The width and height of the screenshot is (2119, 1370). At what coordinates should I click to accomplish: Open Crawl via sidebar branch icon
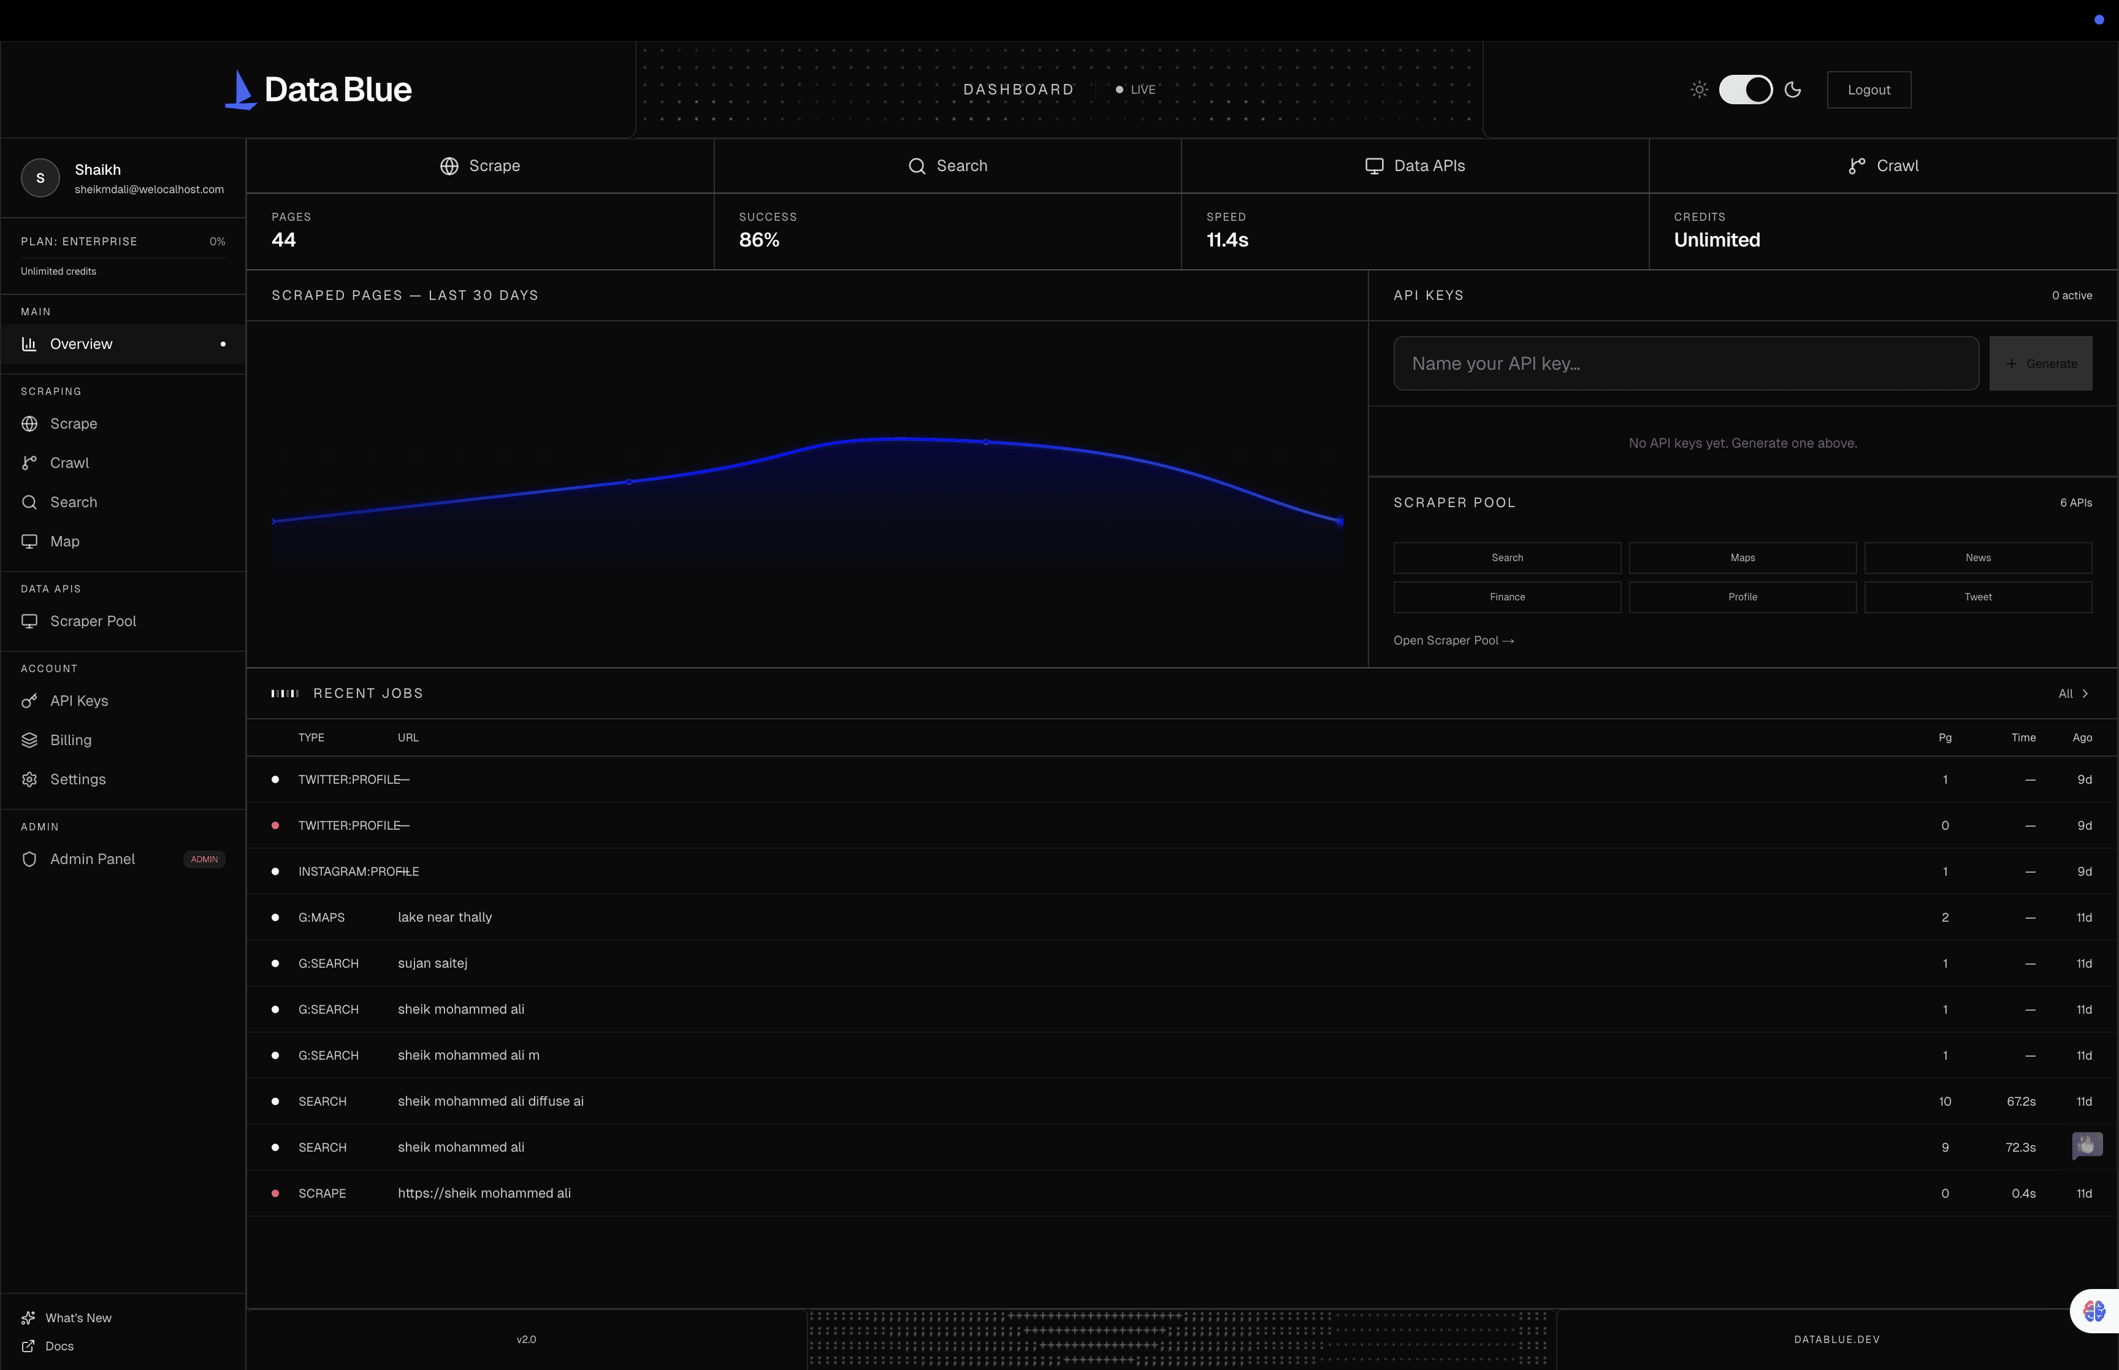click(29, 462)
